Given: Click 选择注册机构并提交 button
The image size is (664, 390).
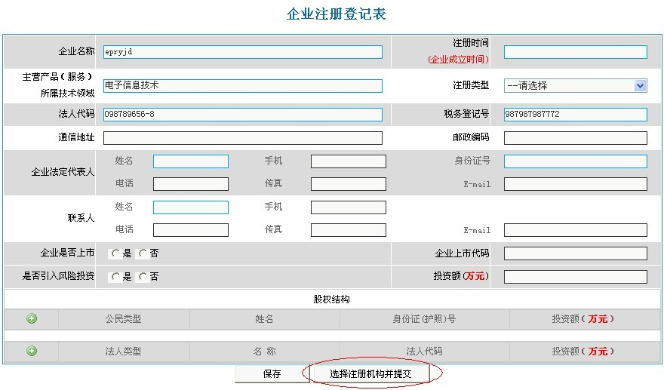Looking at the screenshot, I should [370, 373].
